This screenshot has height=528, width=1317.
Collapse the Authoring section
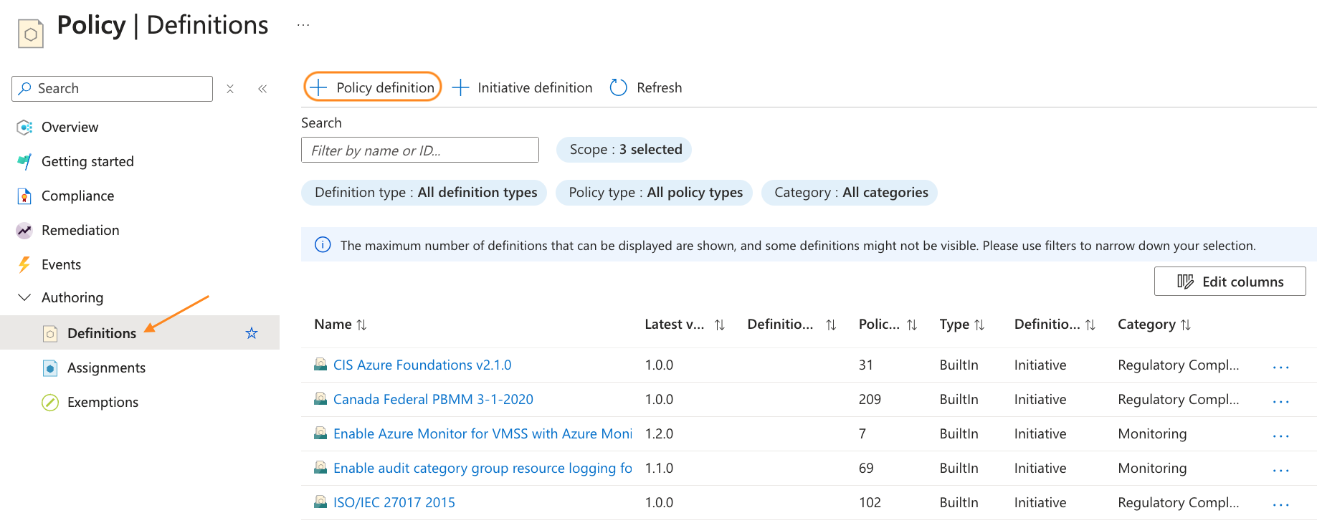point(24,297)
